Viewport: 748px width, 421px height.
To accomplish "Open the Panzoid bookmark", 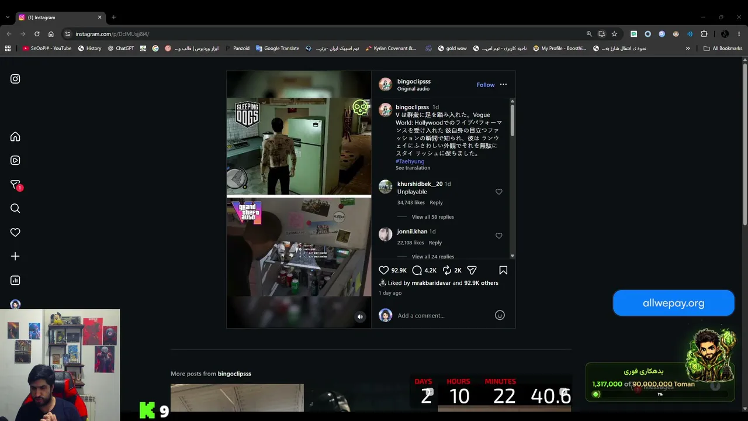I will [x=237, y=49].
